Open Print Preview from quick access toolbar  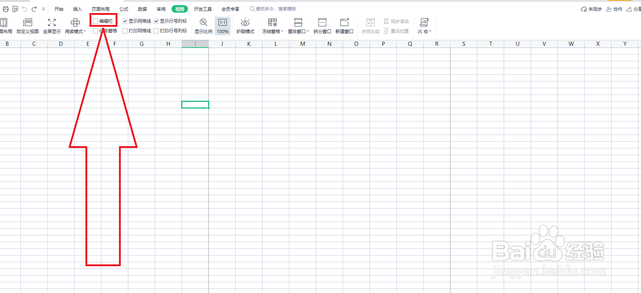(x=15, y=9)
